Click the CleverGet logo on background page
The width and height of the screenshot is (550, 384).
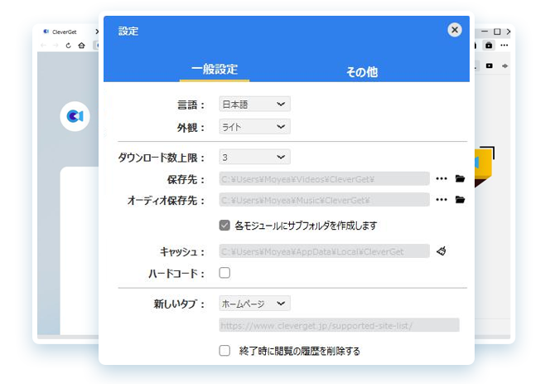(75, 116)
